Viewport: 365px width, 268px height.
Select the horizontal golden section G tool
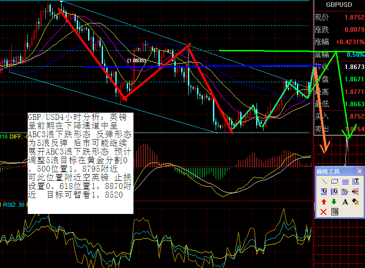point(324,191)
